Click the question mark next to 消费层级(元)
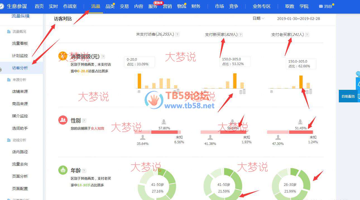This screenshot has height=200, width=360. pyautogui.click(x=103, y=57)
